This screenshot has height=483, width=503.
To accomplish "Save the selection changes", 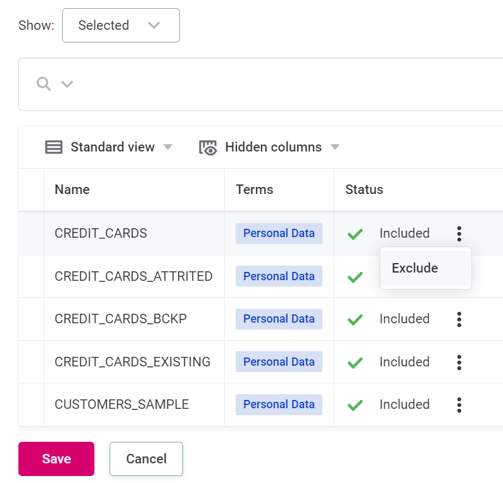I will pyautogui.click(x=56, y=459).
